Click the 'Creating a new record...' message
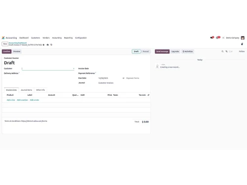Viewport: 247px width, 185px height. (x=170, y=67)
